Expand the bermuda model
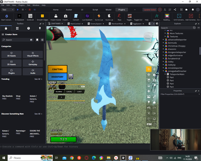Image resolution: width=201 pixels, height=161 pixels. click(x=163, y=43)
